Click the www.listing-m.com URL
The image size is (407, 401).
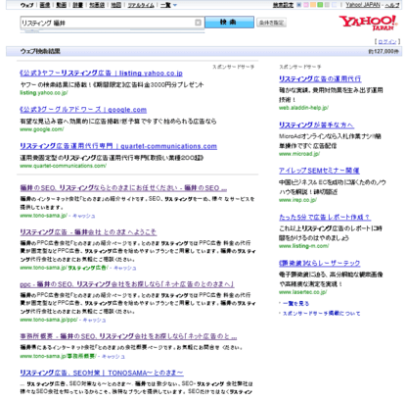tap(303, 246)
